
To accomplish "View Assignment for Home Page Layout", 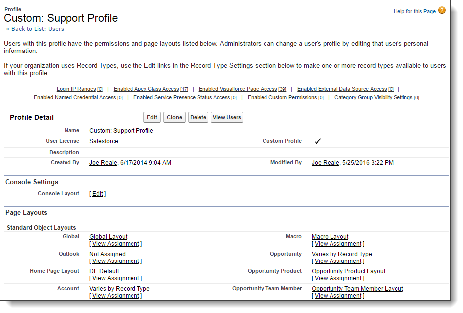I will [x=116, y=278].
